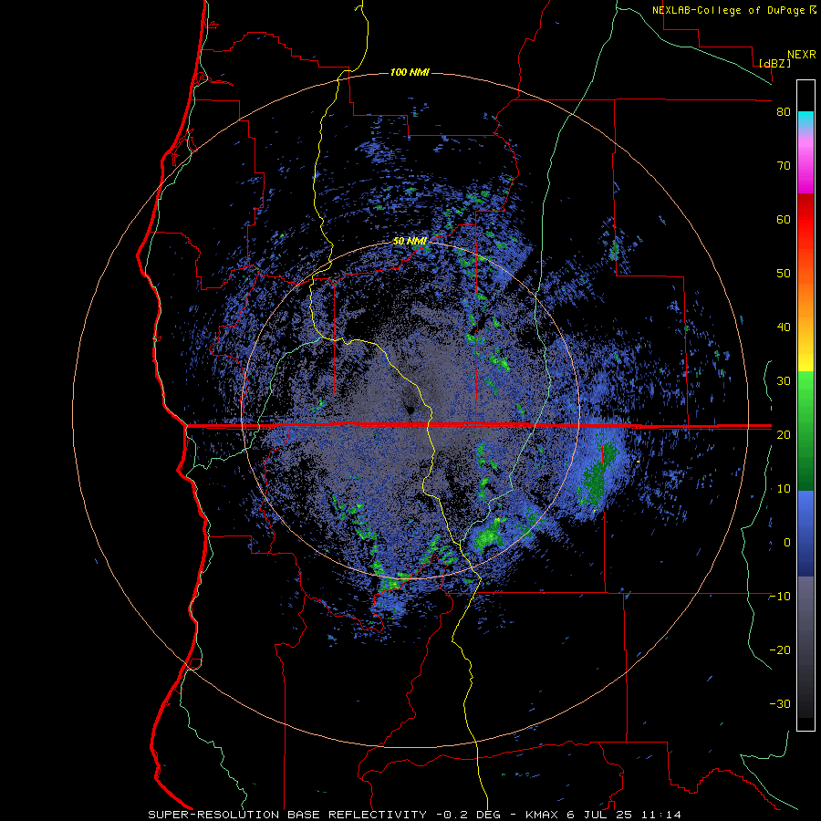The height and width of the screenshot is (821, 821).
Task: Click the 40 value on the dBZ scale
Action: pyautogui.click(x=784, y=327)
